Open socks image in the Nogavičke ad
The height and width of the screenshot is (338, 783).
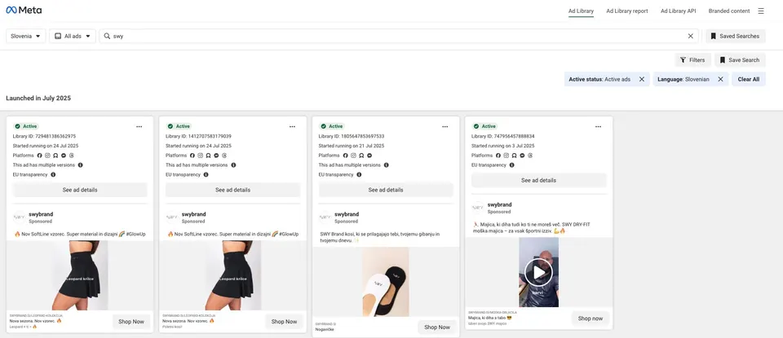point(386,282)
